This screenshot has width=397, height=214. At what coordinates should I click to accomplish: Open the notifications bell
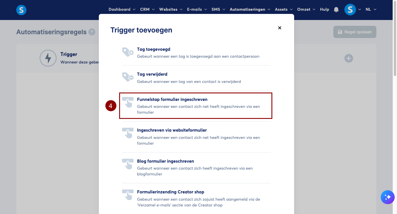click(336, 10)
